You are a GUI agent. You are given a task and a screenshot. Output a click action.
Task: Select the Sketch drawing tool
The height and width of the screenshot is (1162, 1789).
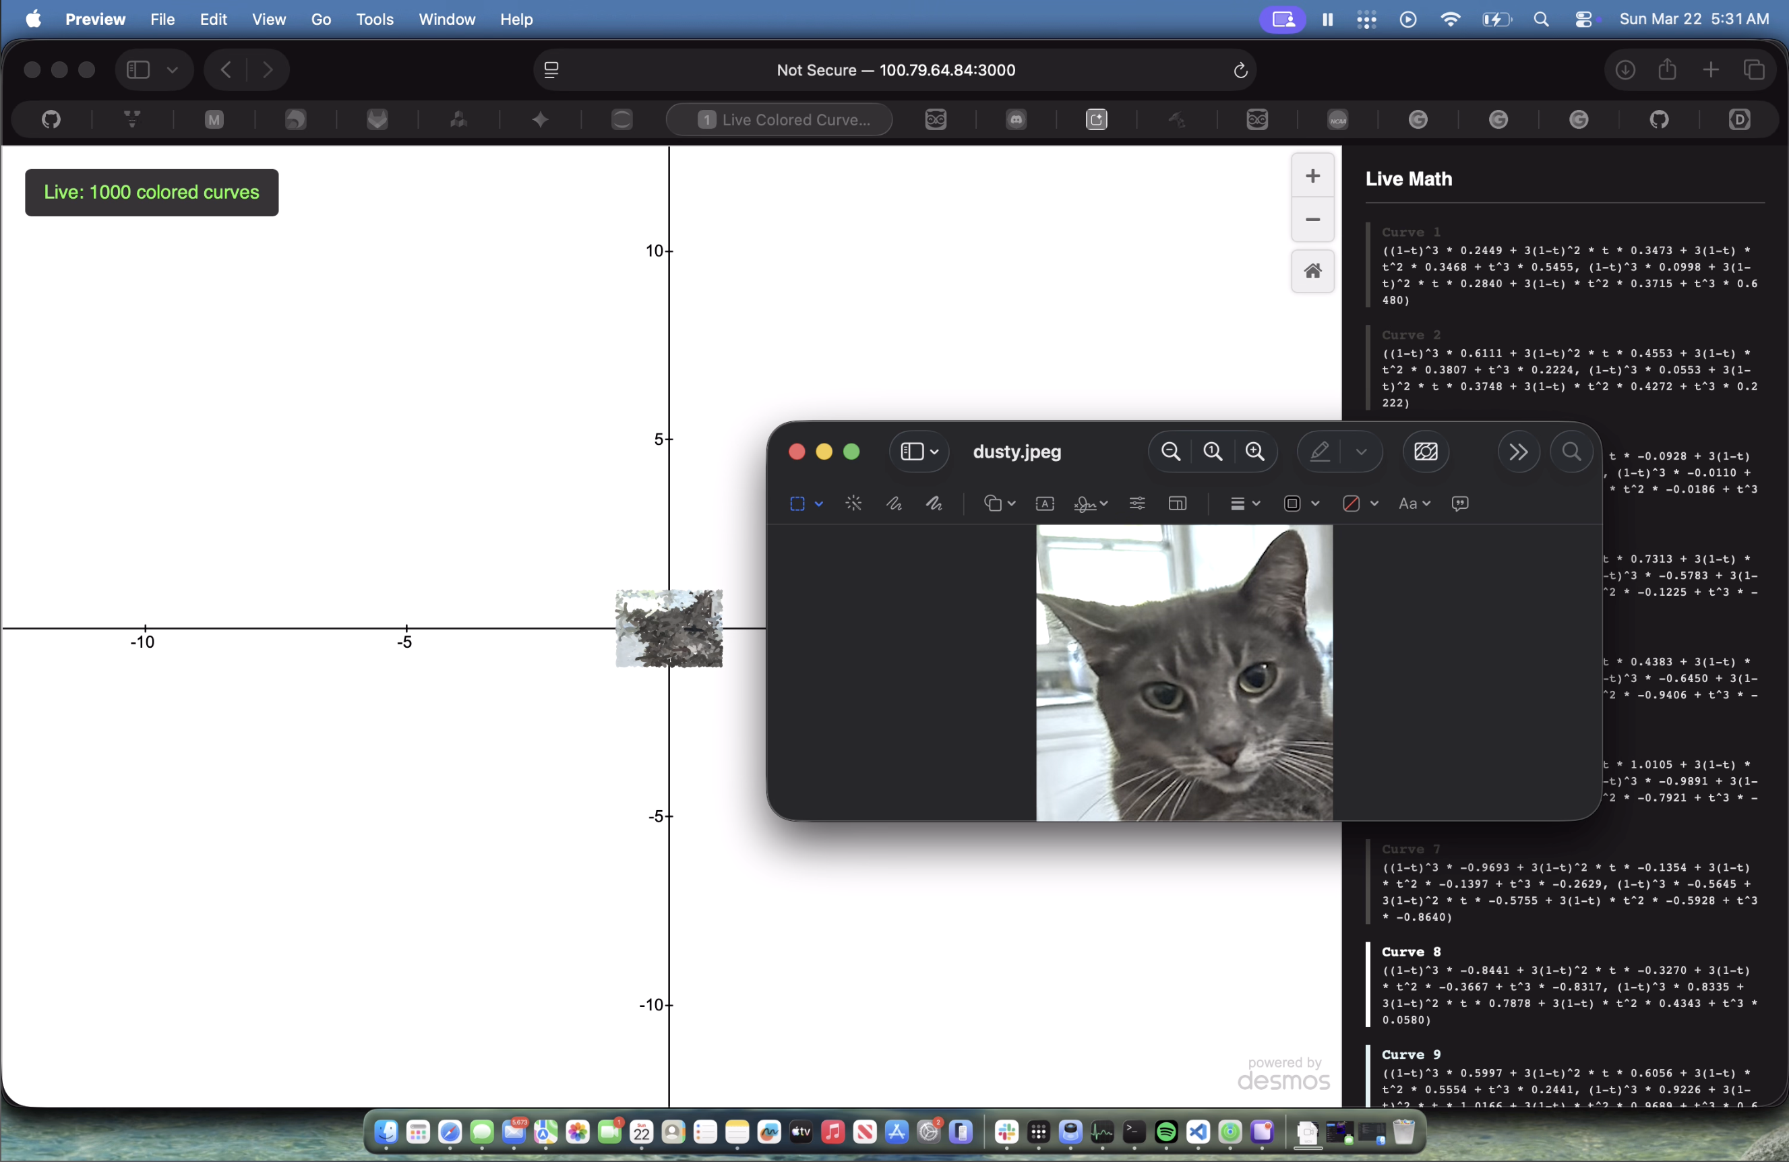[894, 503]
